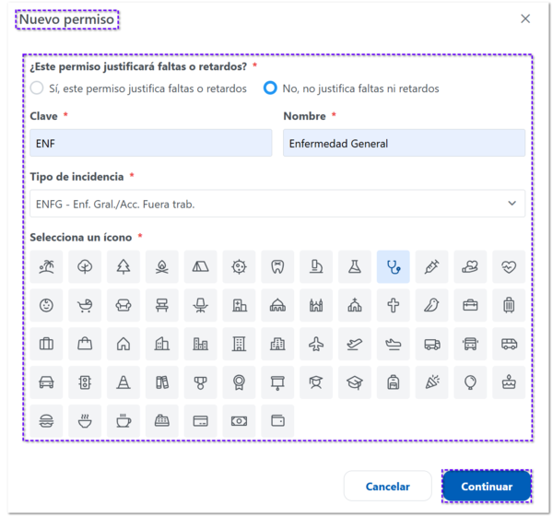The image size is (553, 517).
Task: Select the briefcase icon
Action: (x=470, y=305)
